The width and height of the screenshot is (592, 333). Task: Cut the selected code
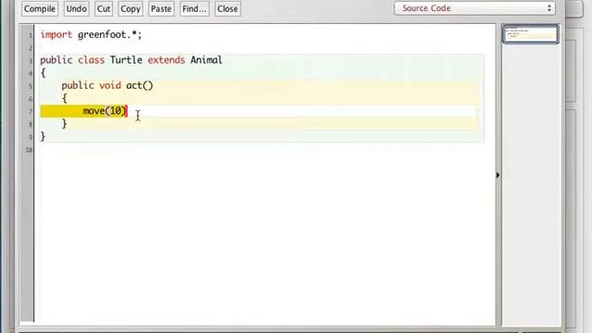point(104,8)
